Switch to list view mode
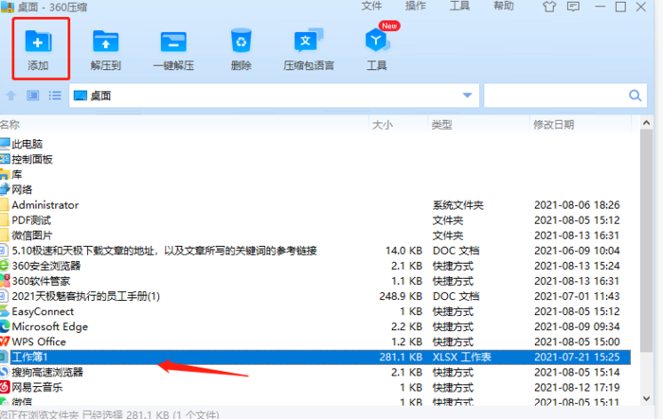This screenshot has width=663, height=419. click(54, 96)
